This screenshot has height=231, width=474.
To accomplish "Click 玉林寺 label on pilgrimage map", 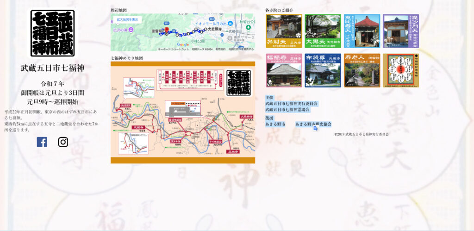I will [x=175, y=141].
